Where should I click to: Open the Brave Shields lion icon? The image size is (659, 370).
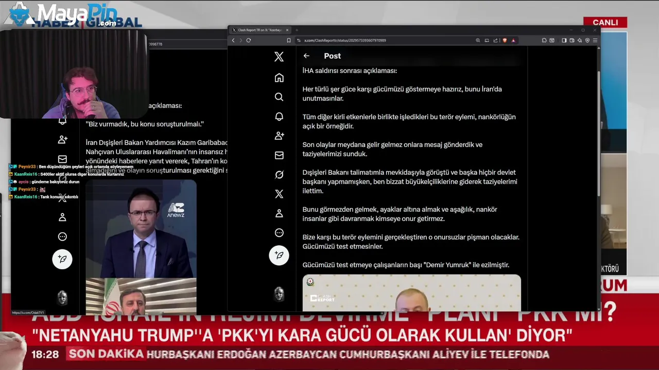coord(505,40)
